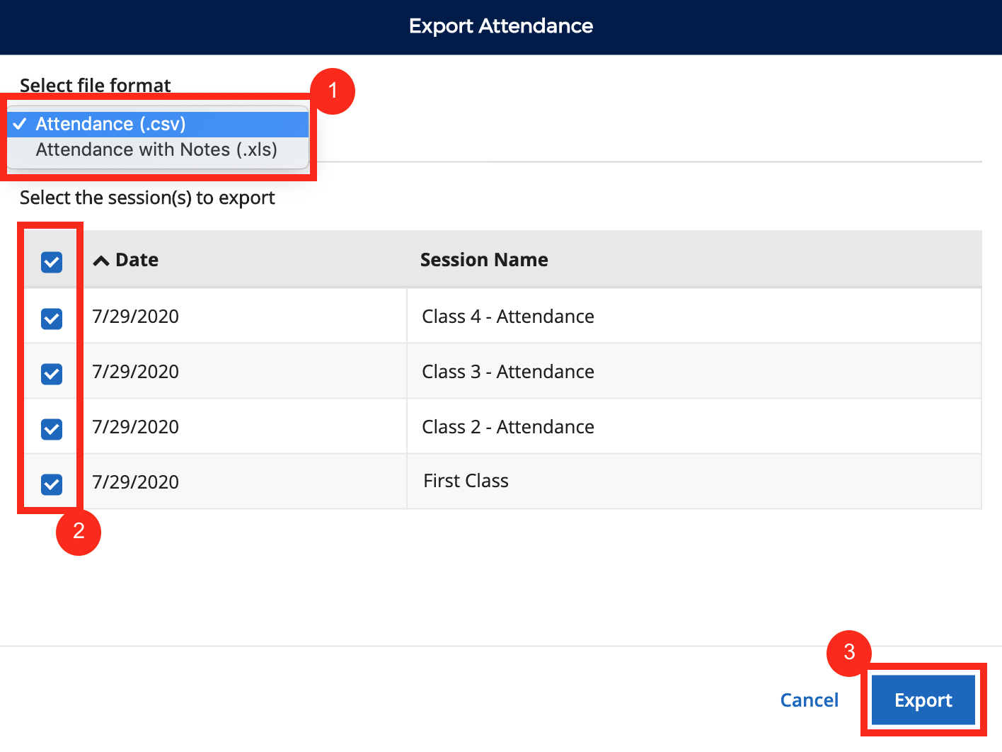Click the 7/29/2020 date in first row
1002x752 pixels.
(135, 316)
